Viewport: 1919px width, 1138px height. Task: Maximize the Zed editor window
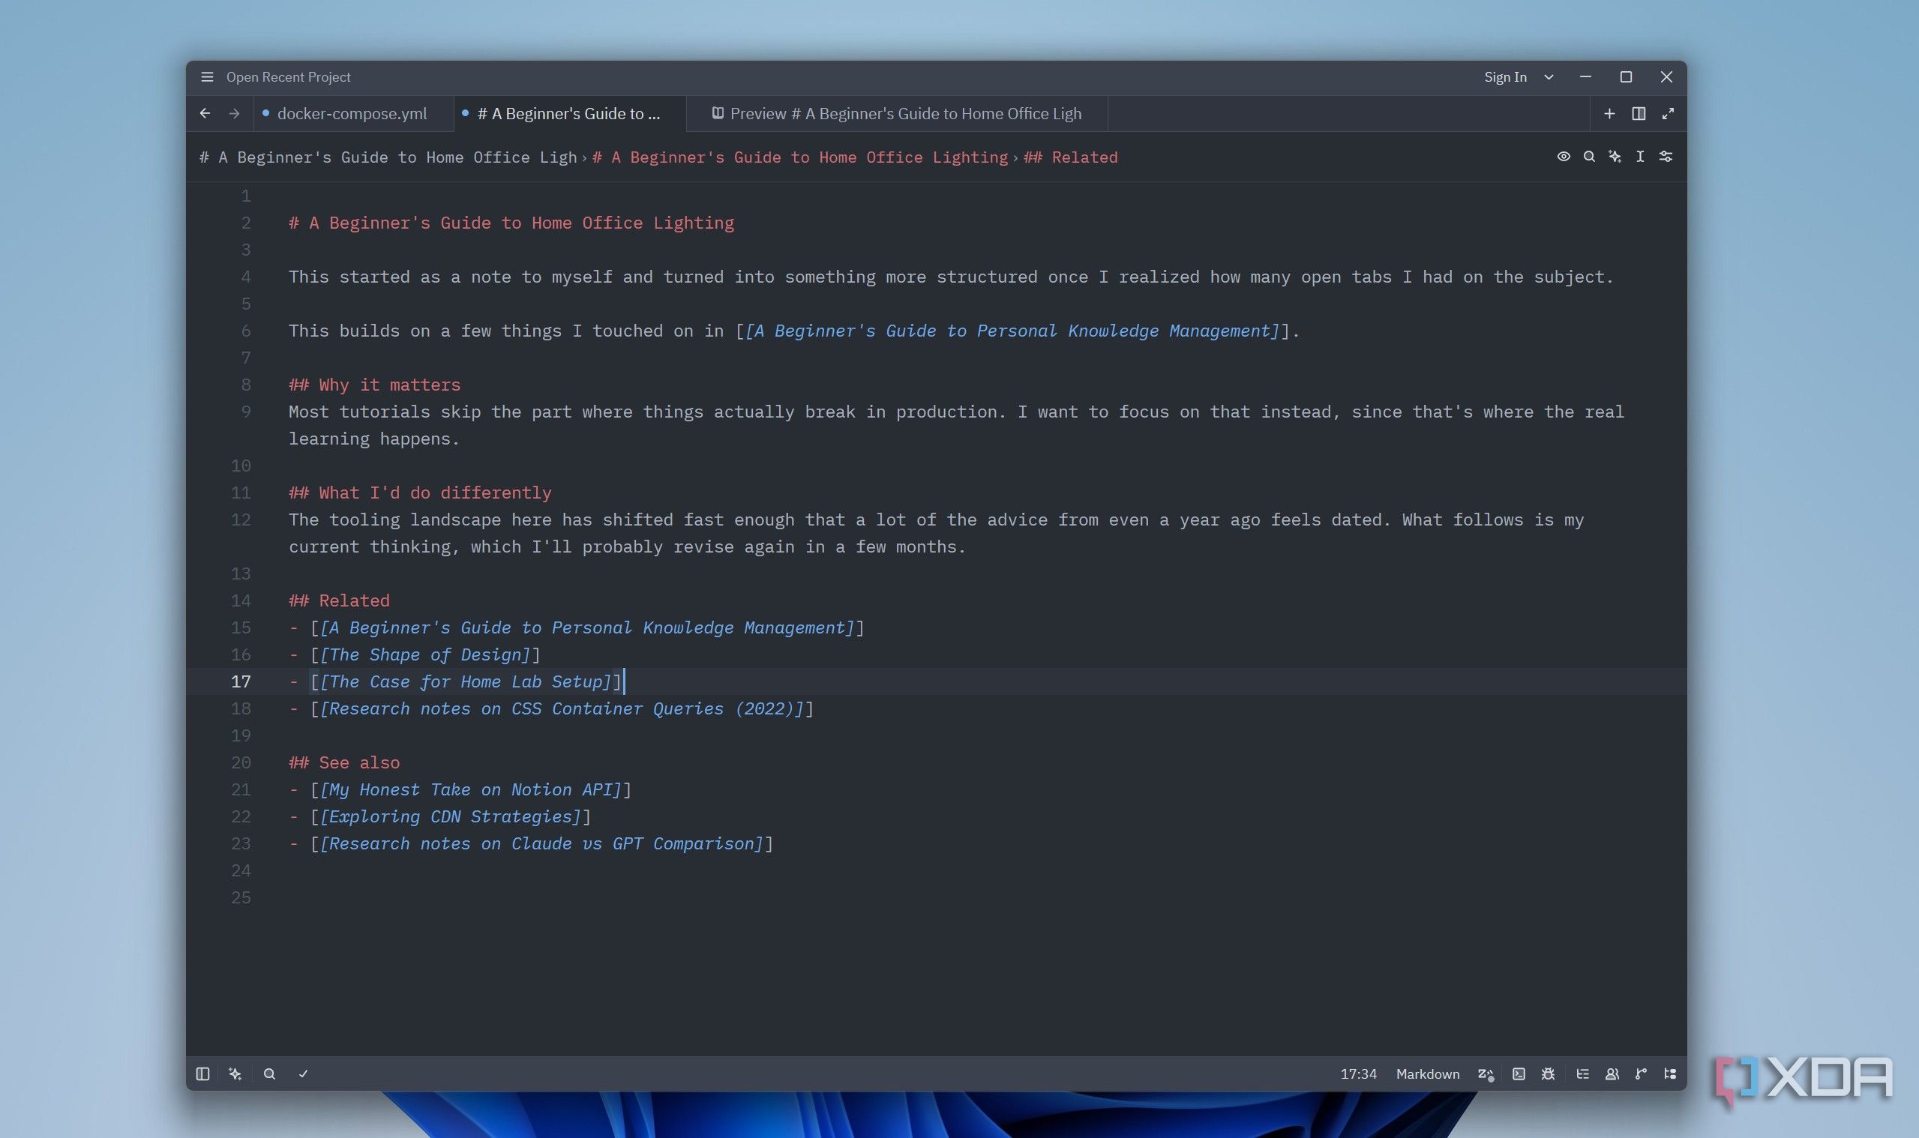pyautogui.click(x=1625, y=76)
